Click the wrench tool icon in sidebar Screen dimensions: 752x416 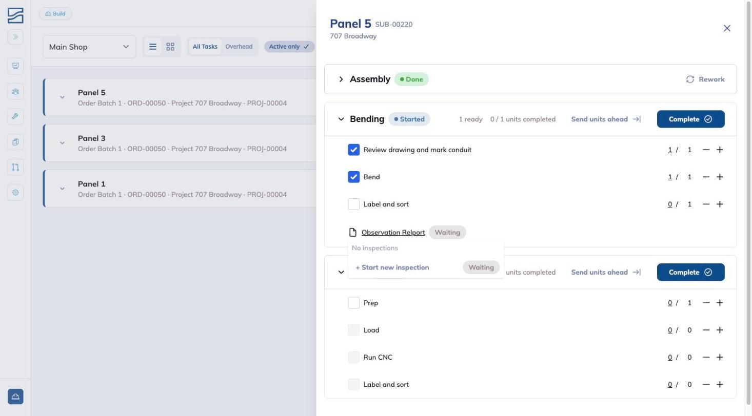point(15,116)
